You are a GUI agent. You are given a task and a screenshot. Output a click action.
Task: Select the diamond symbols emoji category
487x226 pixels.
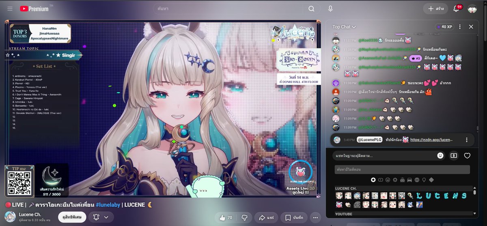click(431, 180)
